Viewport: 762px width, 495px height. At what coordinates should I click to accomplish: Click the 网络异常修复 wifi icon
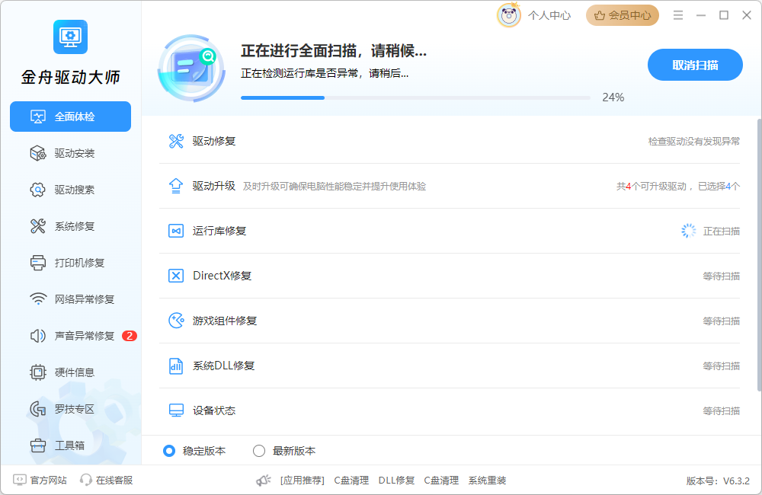[x=38, y=299]
